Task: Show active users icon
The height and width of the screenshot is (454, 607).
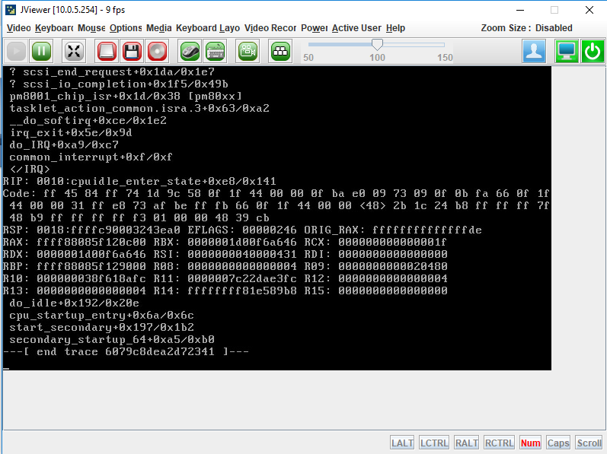Action: (534, 51)
